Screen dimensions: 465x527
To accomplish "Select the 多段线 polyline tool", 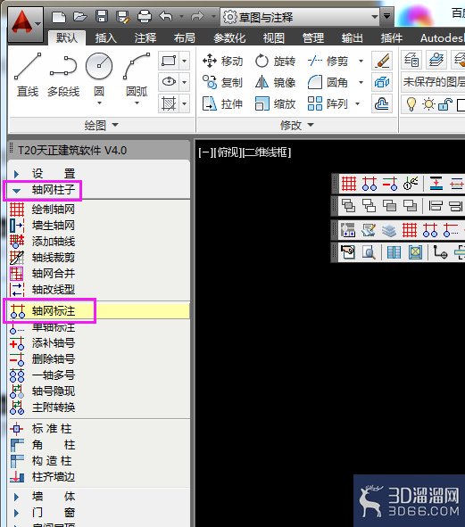I will (63, 75).
